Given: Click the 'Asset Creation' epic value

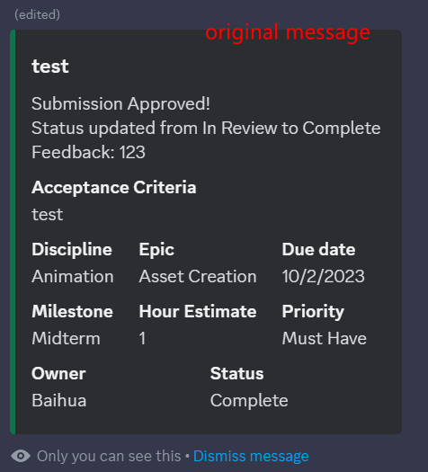Looking at the screenshot, I should pos(198,276).
